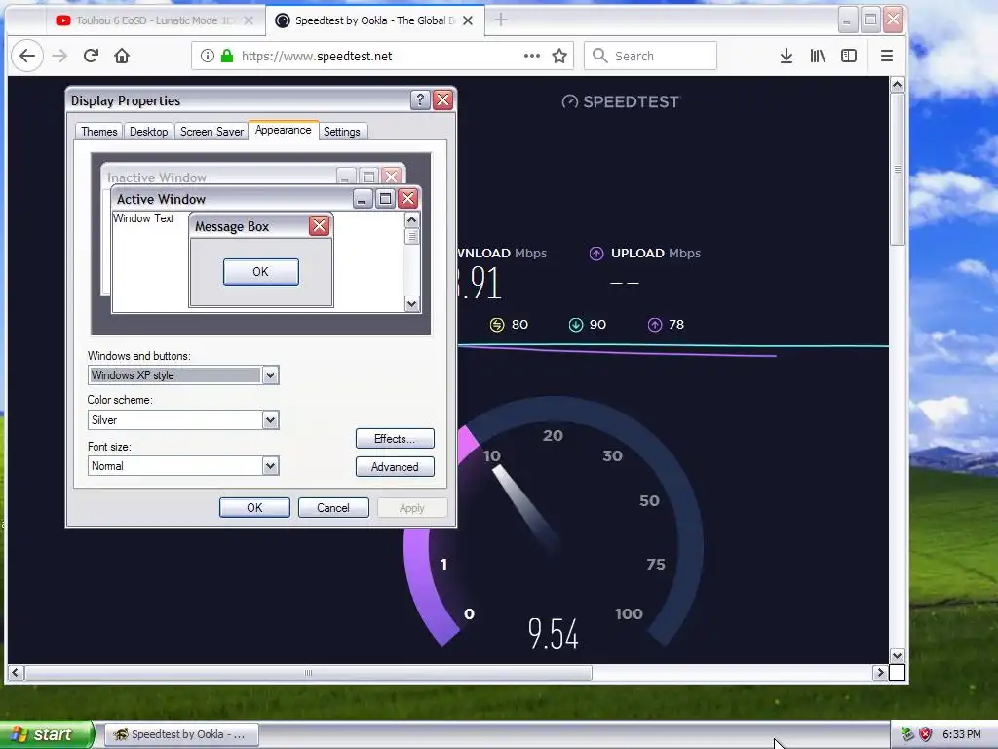Show site information icon in address bar
Screen dimensions: 998x749
[x=208, y=56]
